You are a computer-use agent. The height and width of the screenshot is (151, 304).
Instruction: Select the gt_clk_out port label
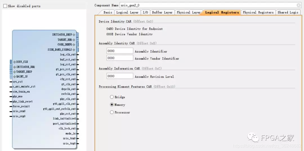tap(69, 84)
